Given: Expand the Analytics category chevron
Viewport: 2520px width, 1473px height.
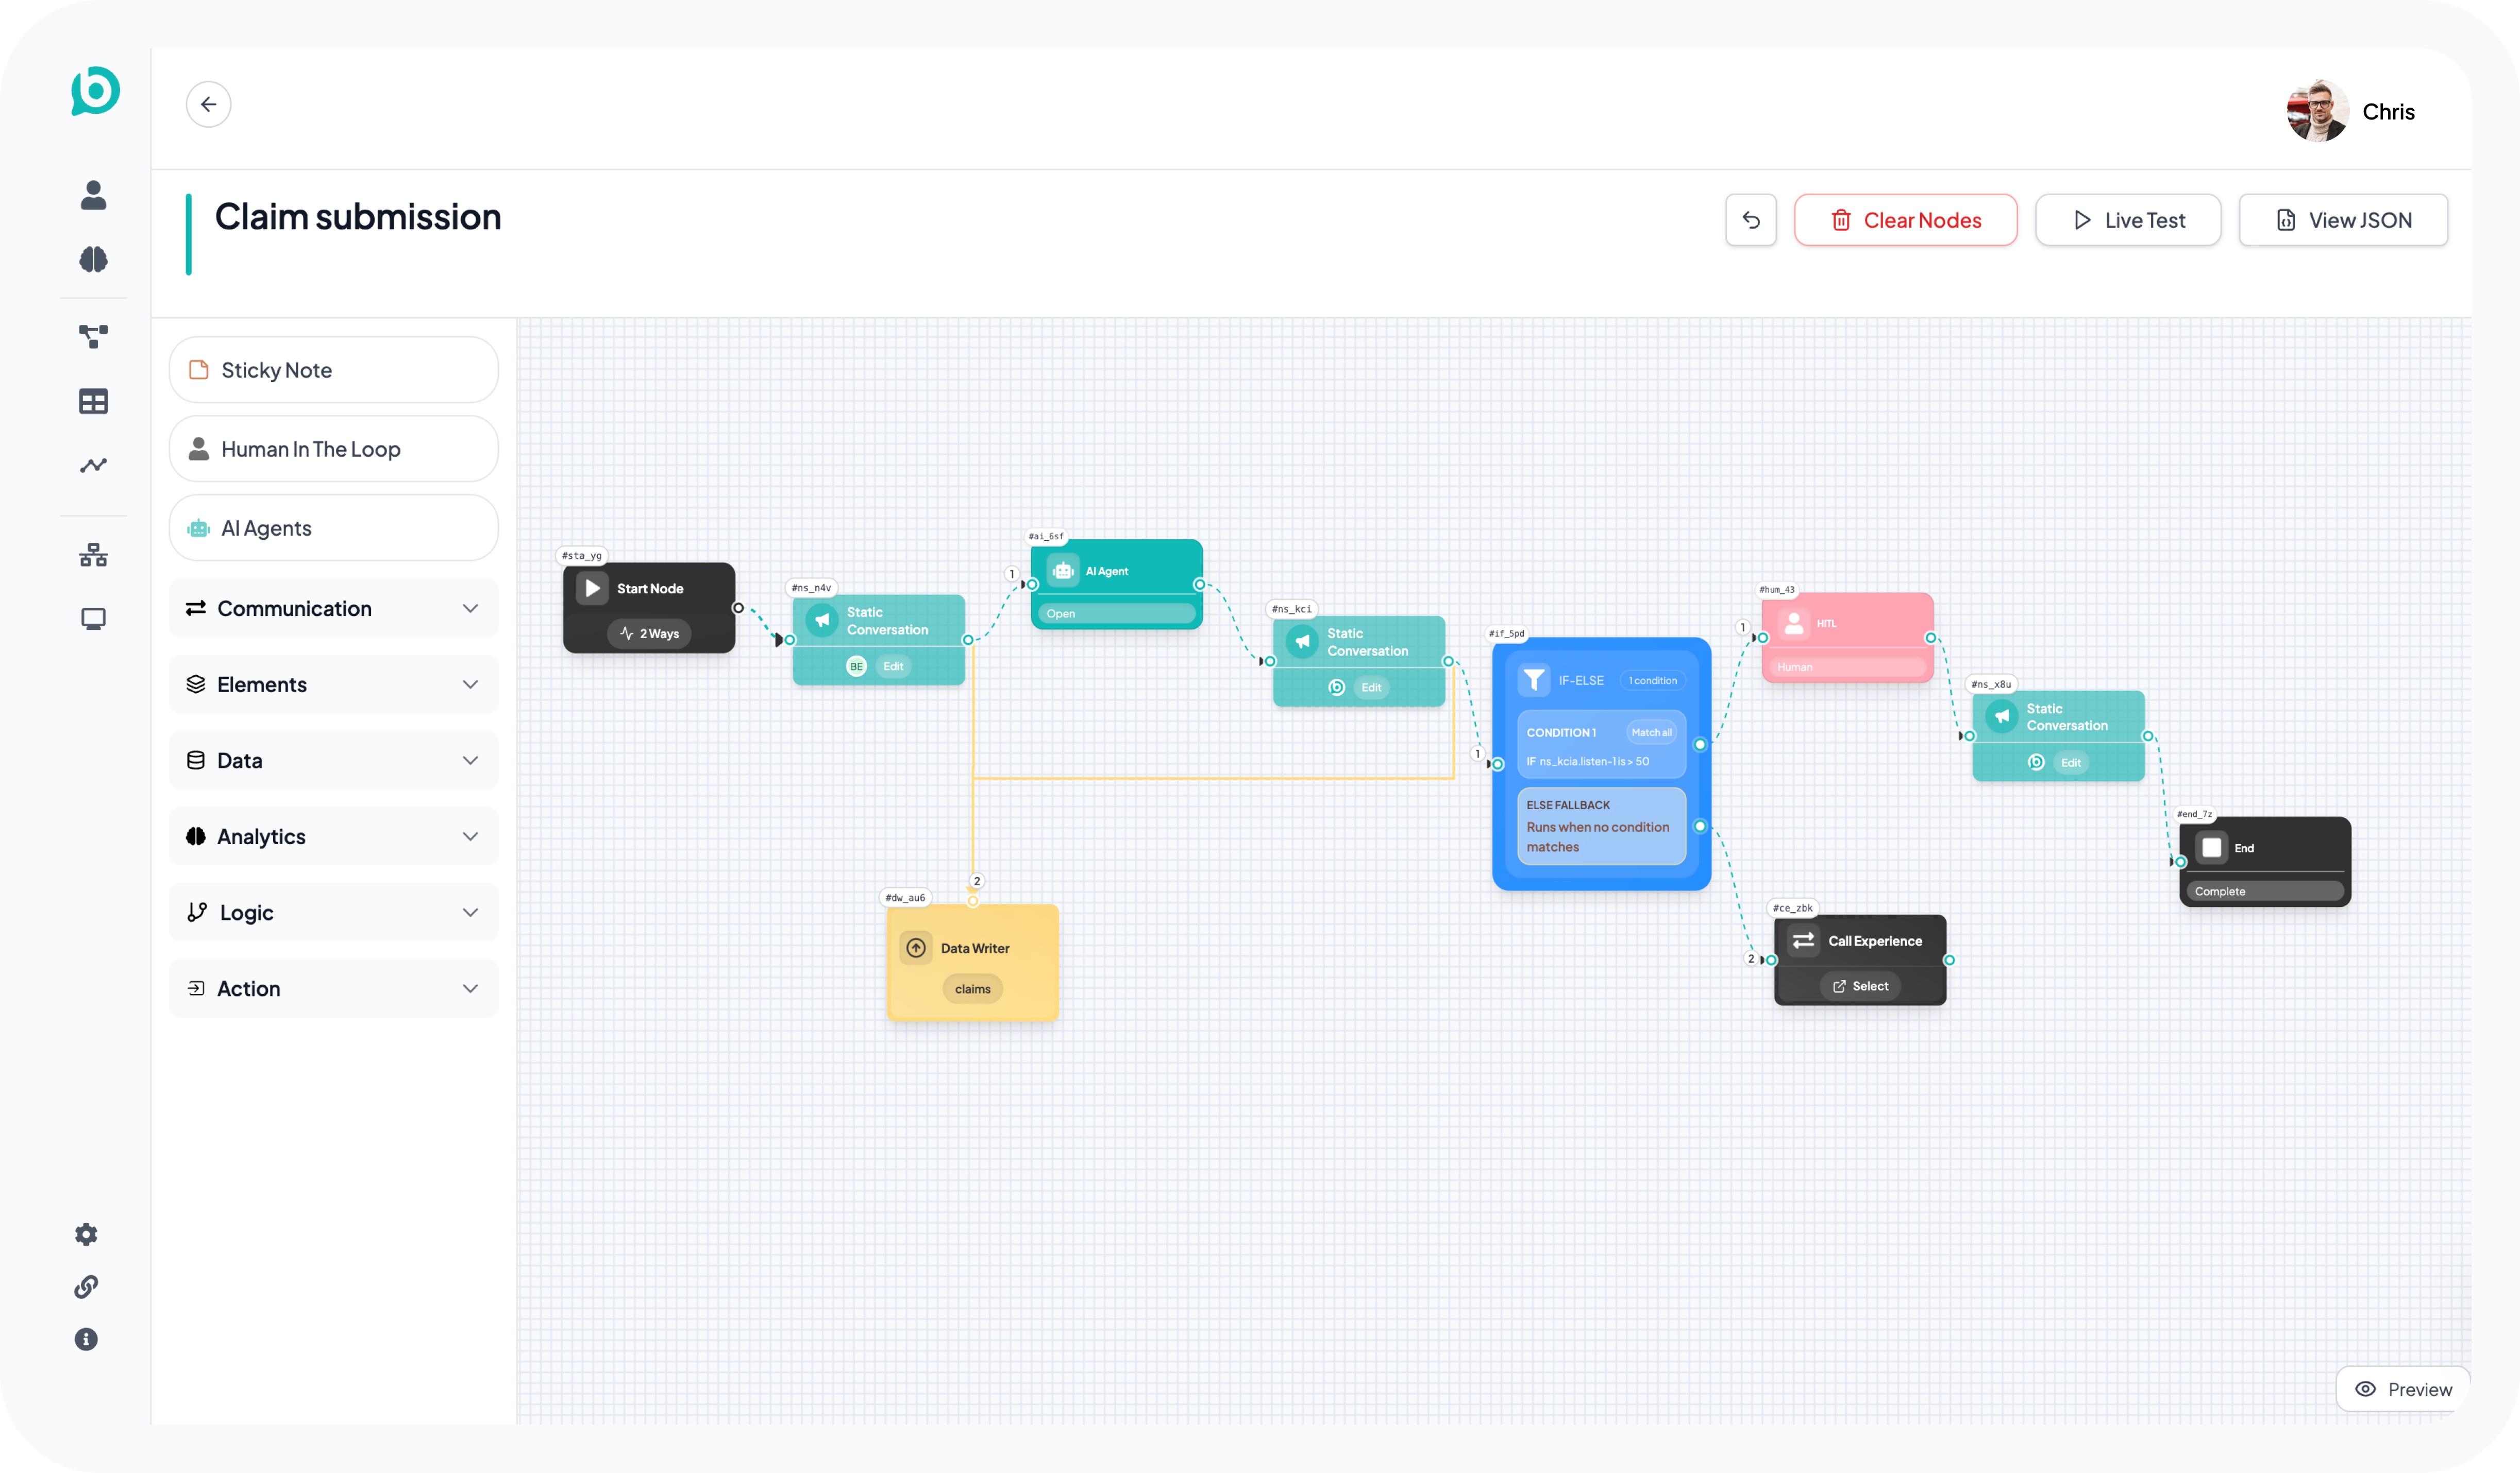Looking at the screenshot, I should click(x=470, y=836).
